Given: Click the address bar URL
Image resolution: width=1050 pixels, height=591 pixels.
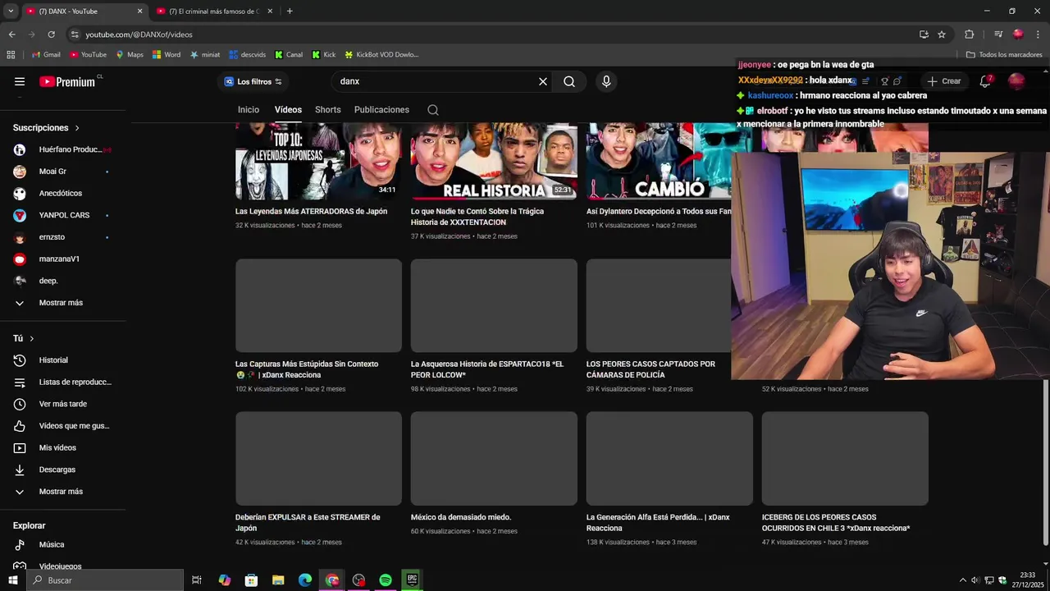Looking at the screenshot, I should [x=139, y=34].
